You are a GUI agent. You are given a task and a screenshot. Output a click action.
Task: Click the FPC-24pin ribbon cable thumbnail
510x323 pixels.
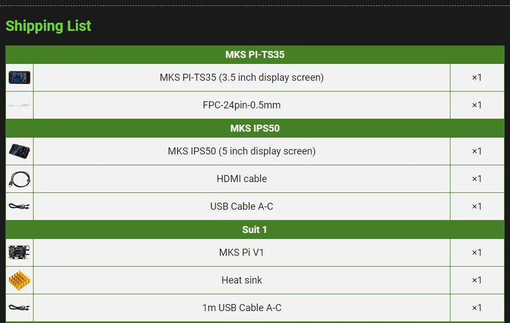pyautogui.click(x=19, y=105)
